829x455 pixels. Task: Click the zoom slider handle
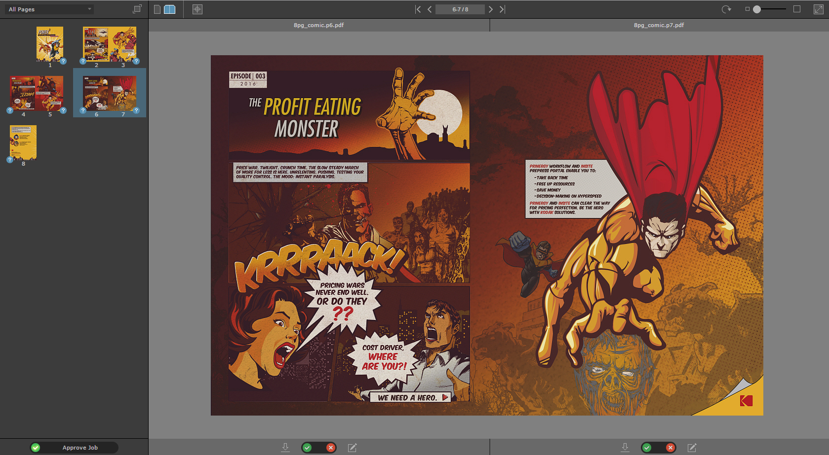tap(757, 9)
